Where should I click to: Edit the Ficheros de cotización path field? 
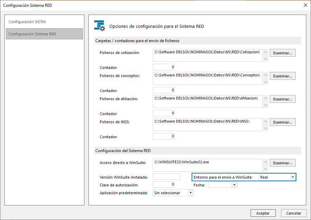pos(208,55)
